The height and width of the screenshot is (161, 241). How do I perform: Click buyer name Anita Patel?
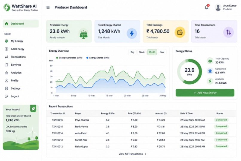tap(81, 133)
